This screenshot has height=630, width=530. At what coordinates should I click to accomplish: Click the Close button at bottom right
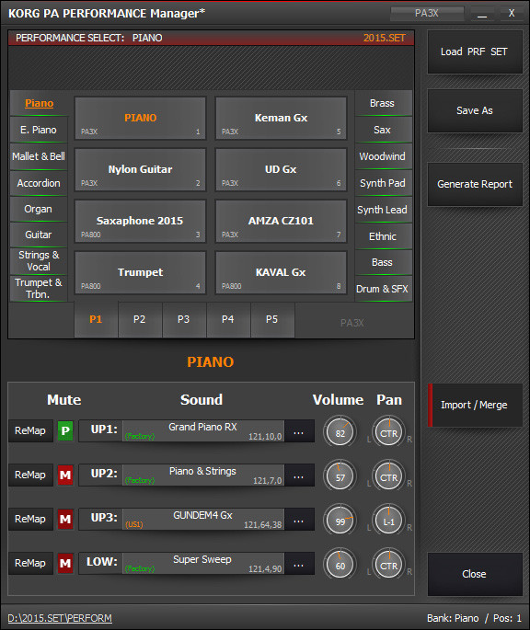tap(475, 574)
